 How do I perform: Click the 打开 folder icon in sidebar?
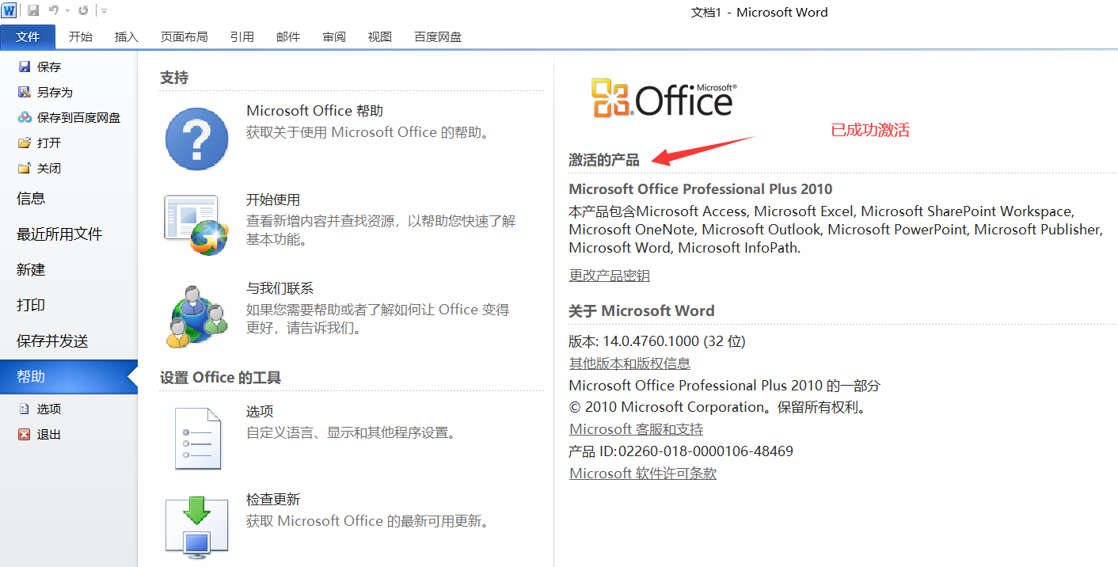click(x=25, y=143)
